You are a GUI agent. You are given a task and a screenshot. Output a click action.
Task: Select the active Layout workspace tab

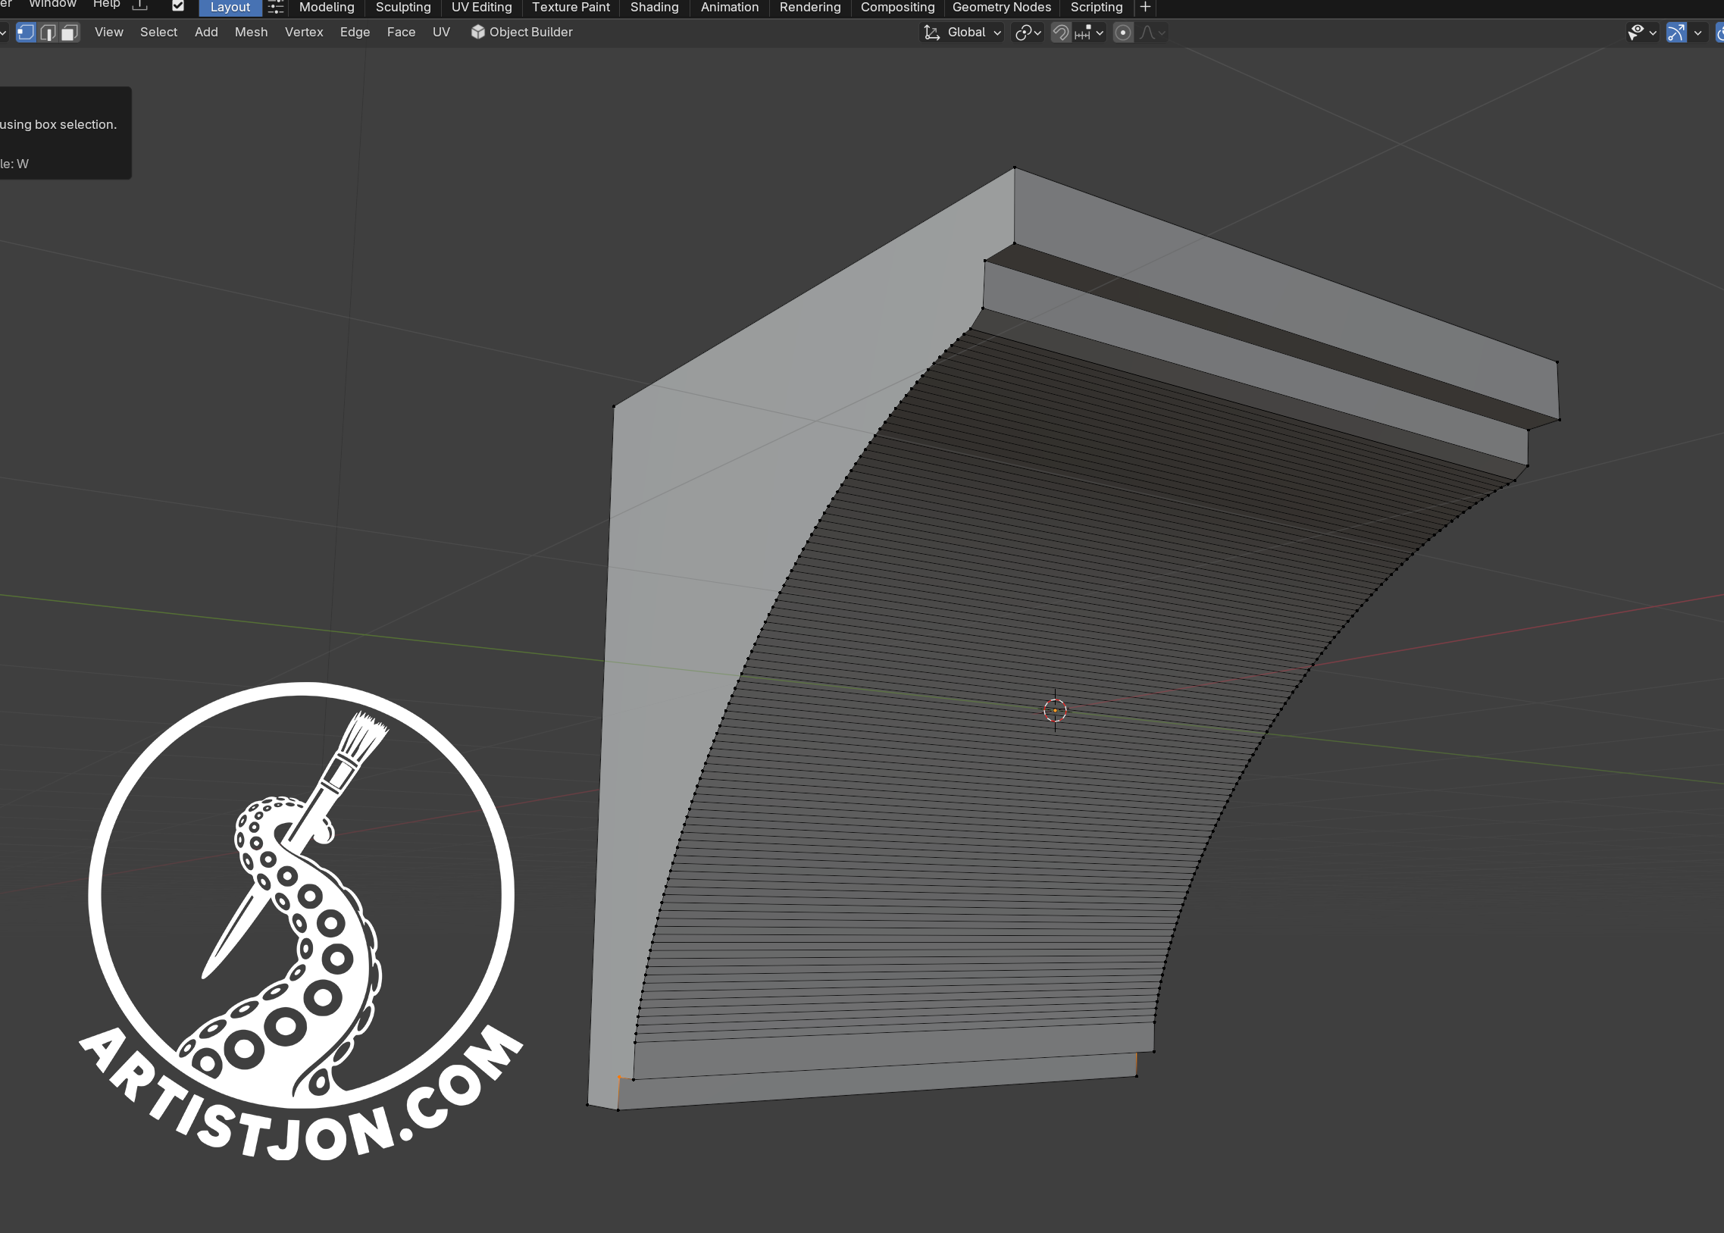click(230, 8)
